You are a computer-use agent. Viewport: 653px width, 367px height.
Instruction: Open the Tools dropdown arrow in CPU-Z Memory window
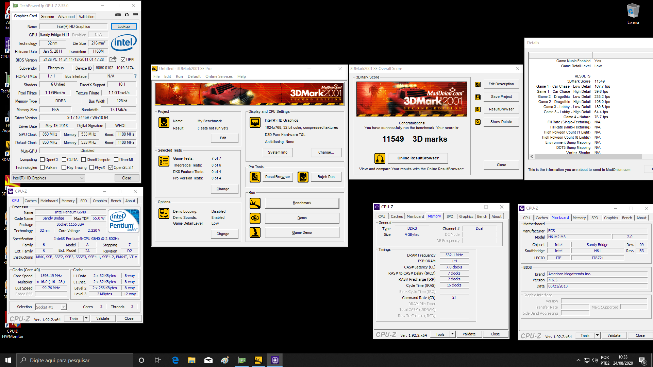pyautogui.click(x=452, y=334)
